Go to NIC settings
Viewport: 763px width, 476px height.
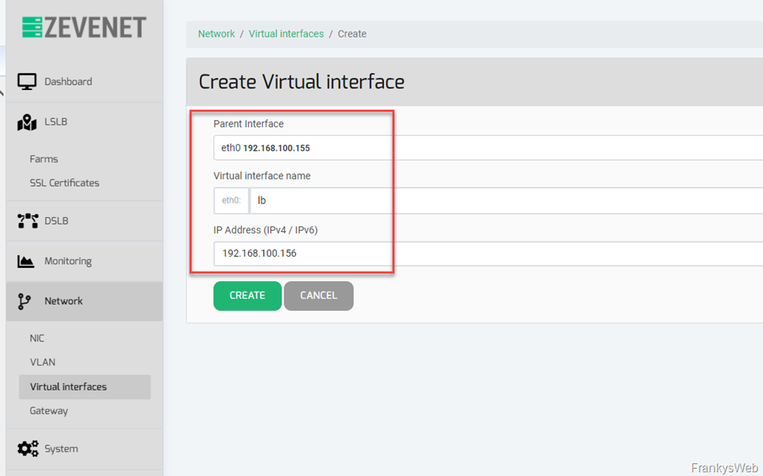[37, 338]
